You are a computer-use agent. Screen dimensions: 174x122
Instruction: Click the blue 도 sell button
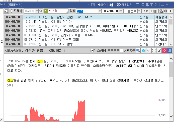tap(170, 50)
